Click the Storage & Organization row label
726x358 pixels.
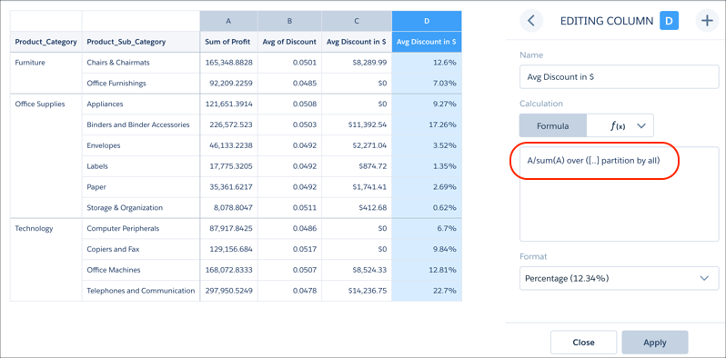click(125, 208)
